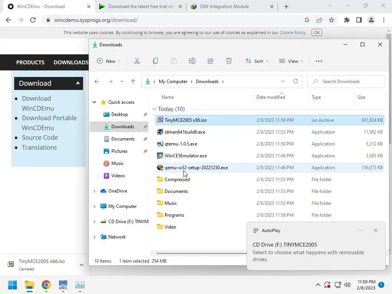The height and width of the screenshot is (294, 392).
Task: Sort by Date modified column header
Action: pos(271,97)
